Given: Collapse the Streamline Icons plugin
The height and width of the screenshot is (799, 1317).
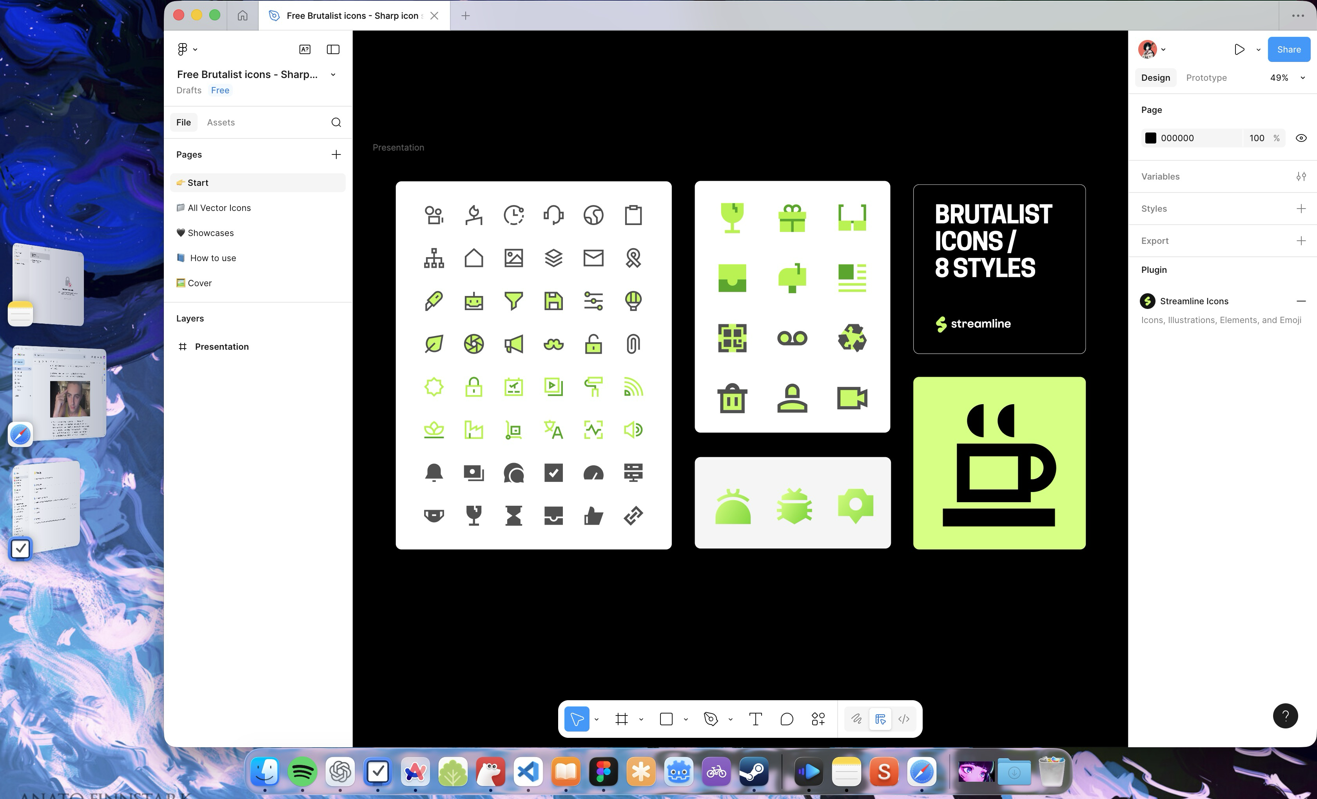Looking at the screenshot, I should coord(1301,301).
